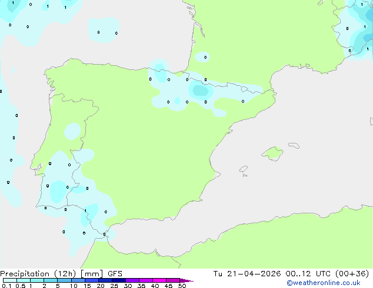Select the 0.5–1 mm legend color swatch
This screenshot has height=288, width=373.
pos(24,280)
